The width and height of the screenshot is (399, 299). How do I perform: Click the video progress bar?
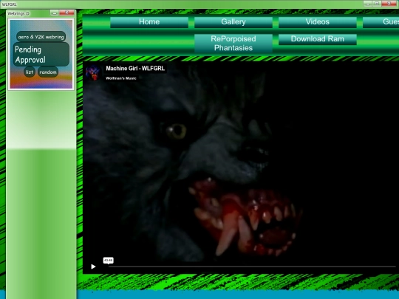point(252,267)
